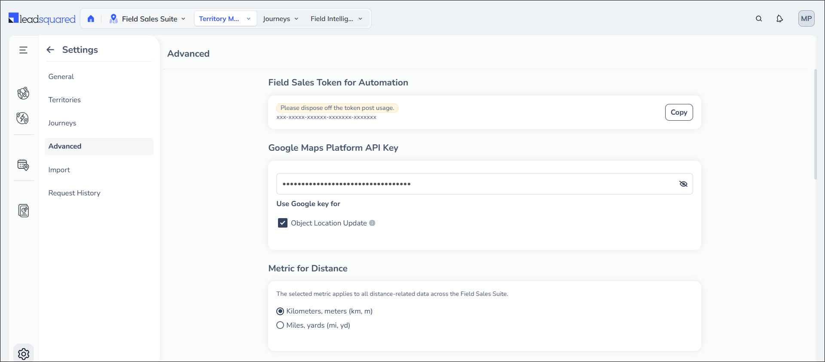Copy the Field Sales token
Viewport: 825px width, 362px height.
click(678, 113)
